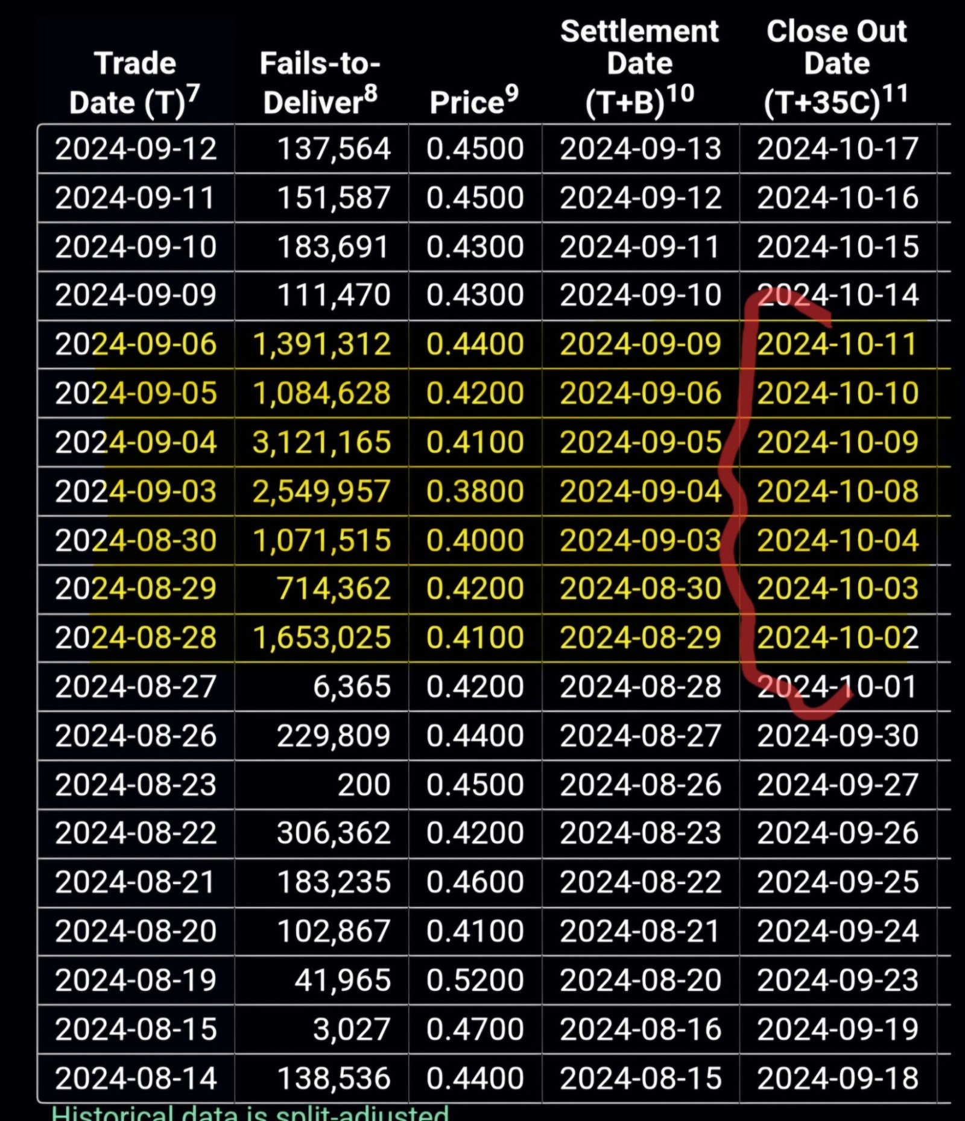Click close out date 2024-10-17
Image resolution: width=965 pixels, height=1121 pixels.
pyautogui.click(x=838, y=149)
